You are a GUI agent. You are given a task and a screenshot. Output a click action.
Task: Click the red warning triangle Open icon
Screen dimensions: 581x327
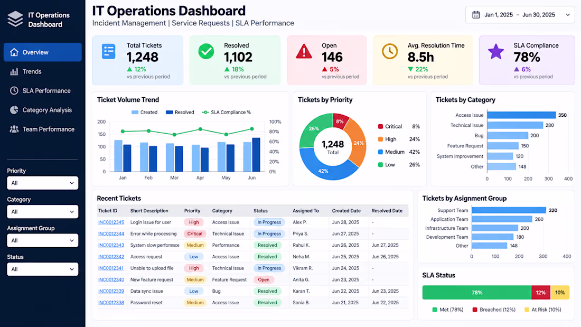[x=304, y=51]
